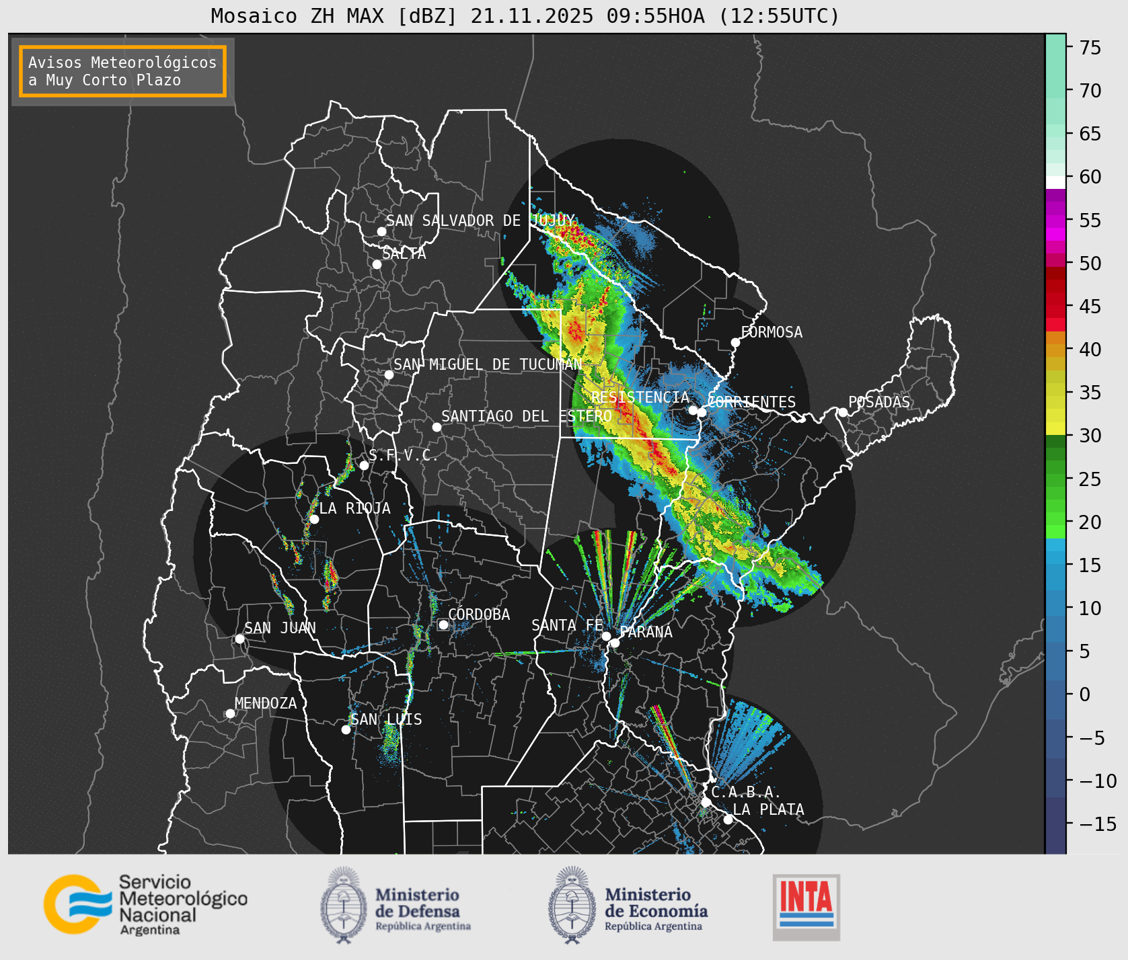The image size is (1128, 960).
Task: Click the La Plata city dot
Action: click(728, 819)
